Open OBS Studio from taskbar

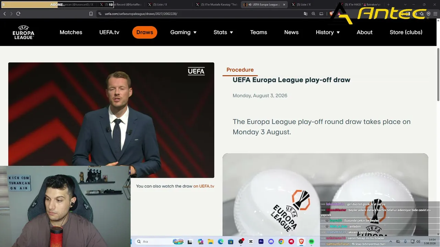pyautogui.click(x=241, y=242)
